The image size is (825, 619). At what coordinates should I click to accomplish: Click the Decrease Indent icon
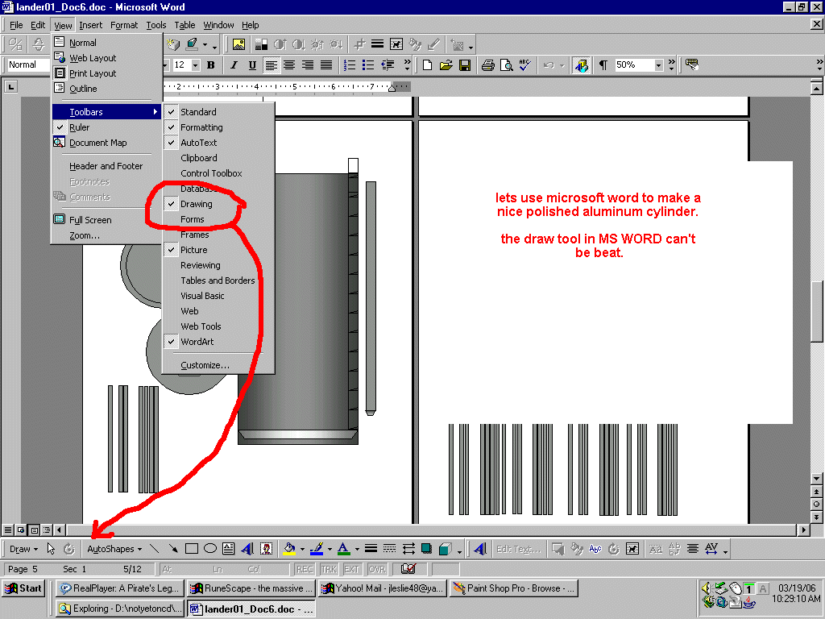click(388, 65)
